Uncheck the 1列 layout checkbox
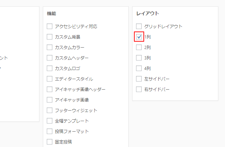225x147 pixels. point(139,37)
